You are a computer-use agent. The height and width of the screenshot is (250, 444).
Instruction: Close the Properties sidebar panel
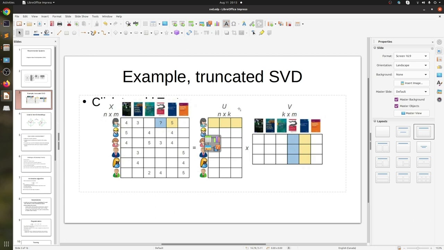(x=433, y=42)
